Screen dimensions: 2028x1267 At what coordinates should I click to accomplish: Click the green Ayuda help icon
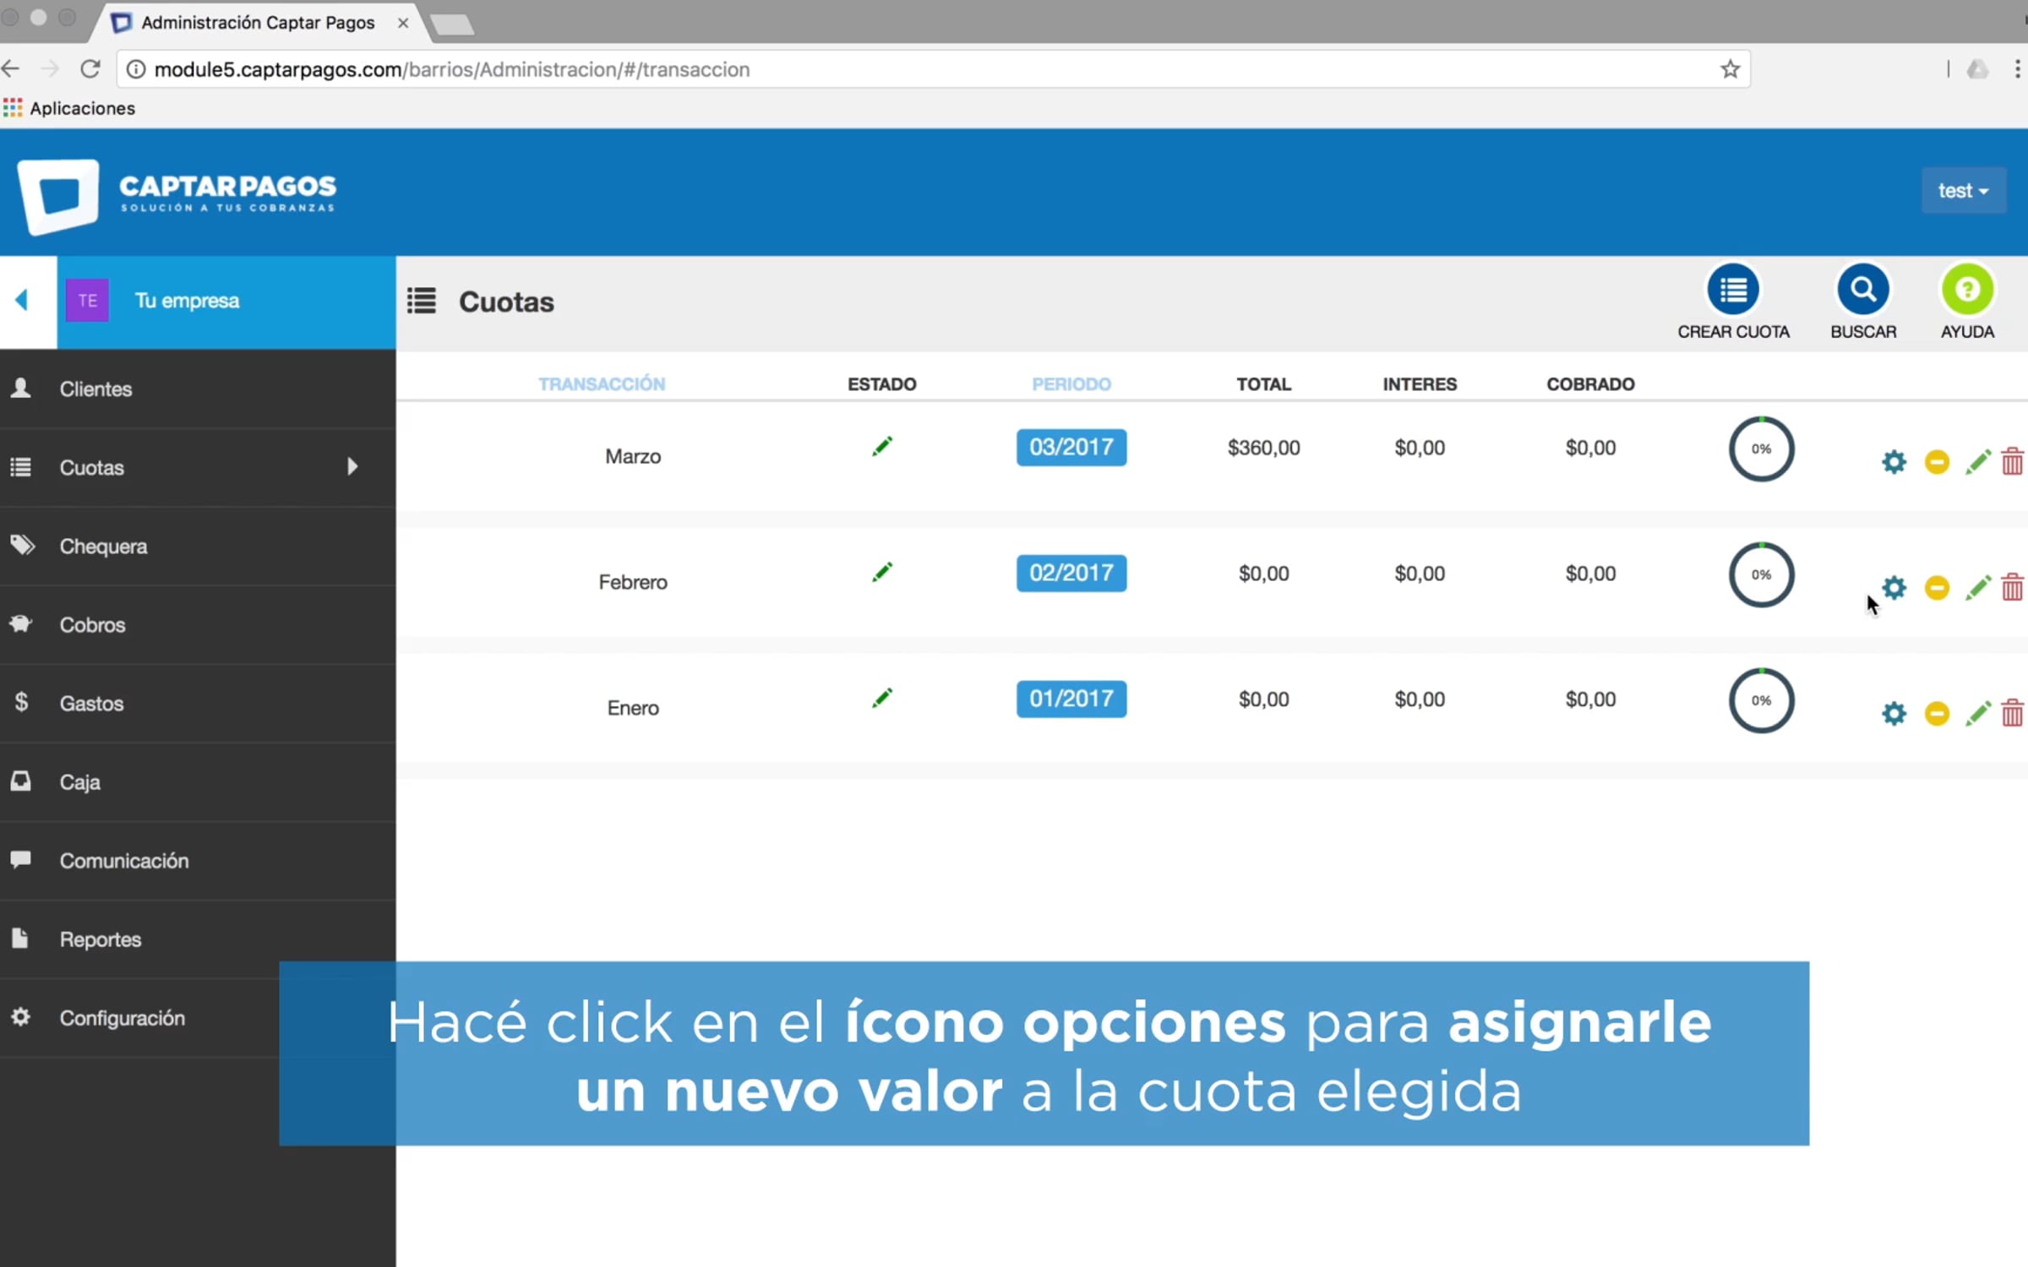pos(1966,290)
